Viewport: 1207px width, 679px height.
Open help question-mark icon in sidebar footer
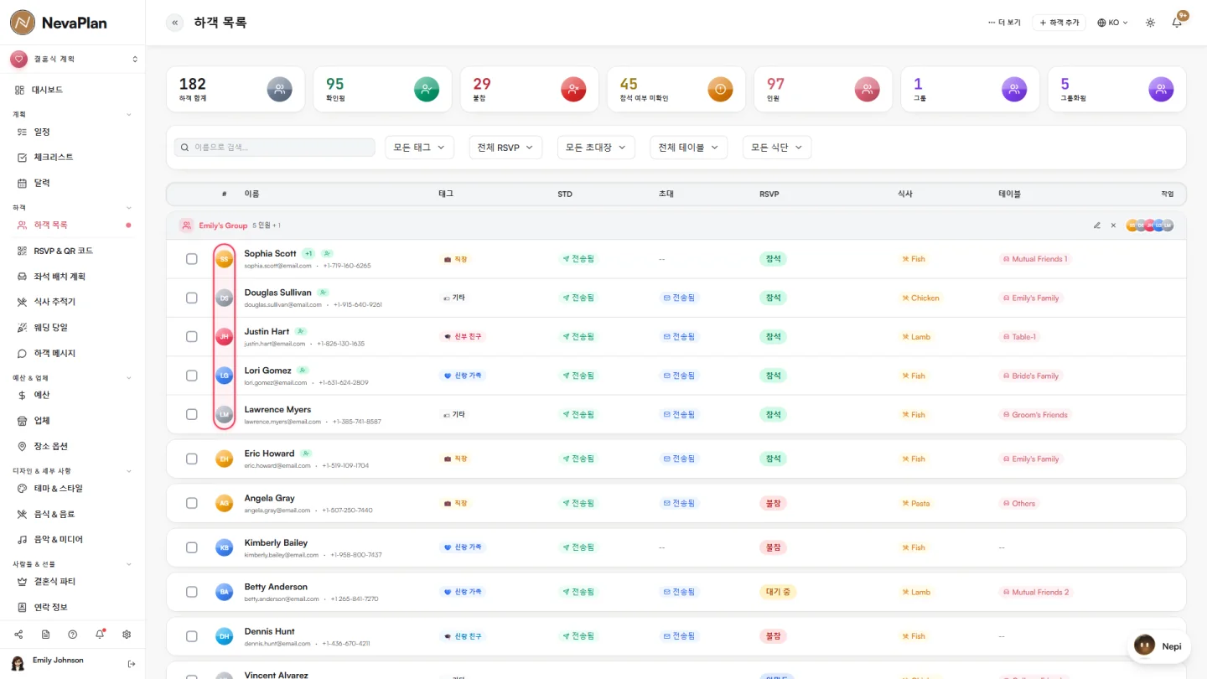[x=73, y=635]
